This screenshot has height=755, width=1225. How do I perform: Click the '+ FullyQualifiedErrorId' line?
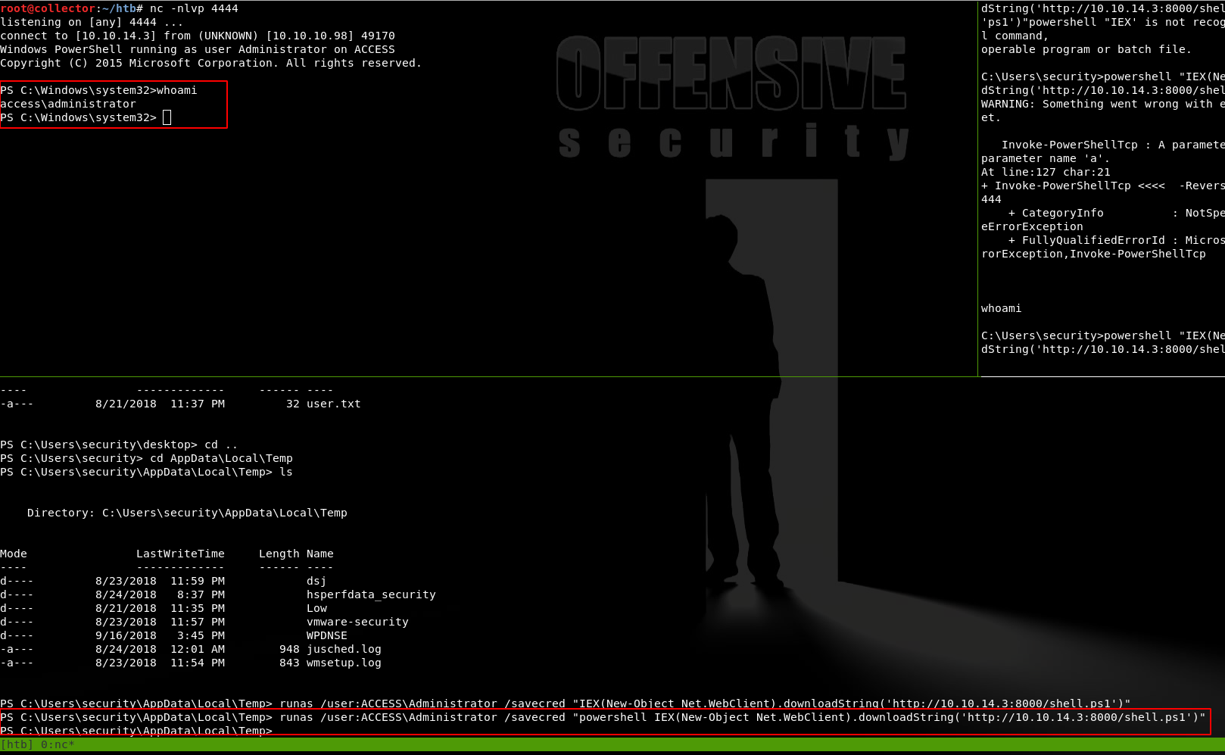pyautogui.click(x=1117, y=240)
